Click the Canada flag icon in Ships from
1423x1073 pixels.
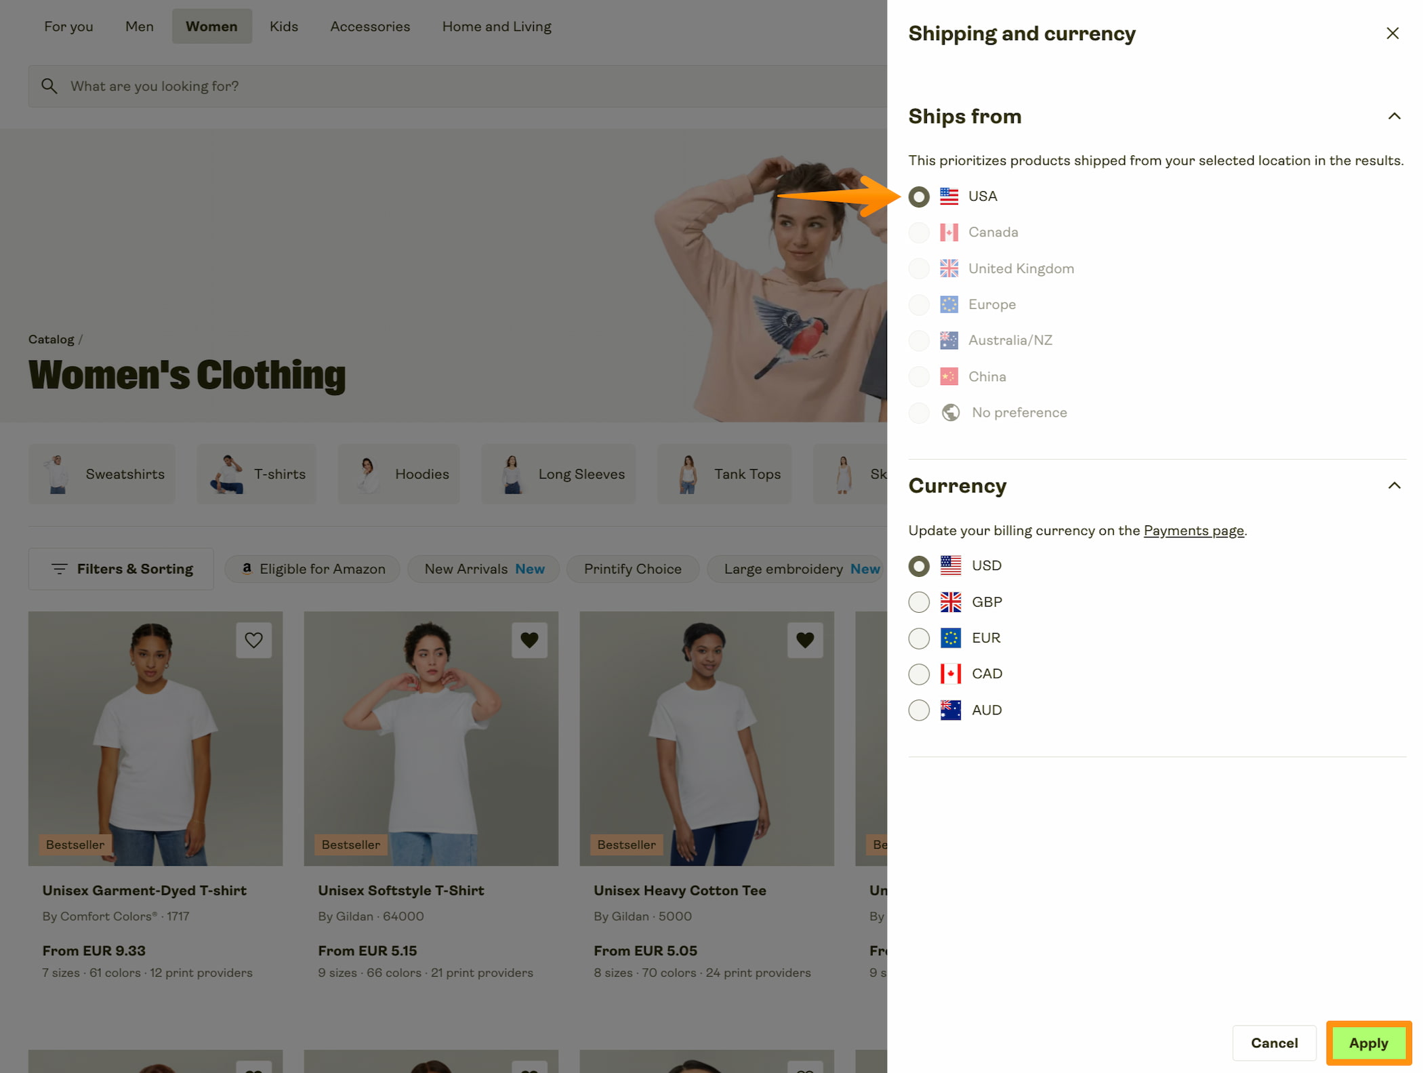pos(949,232)
